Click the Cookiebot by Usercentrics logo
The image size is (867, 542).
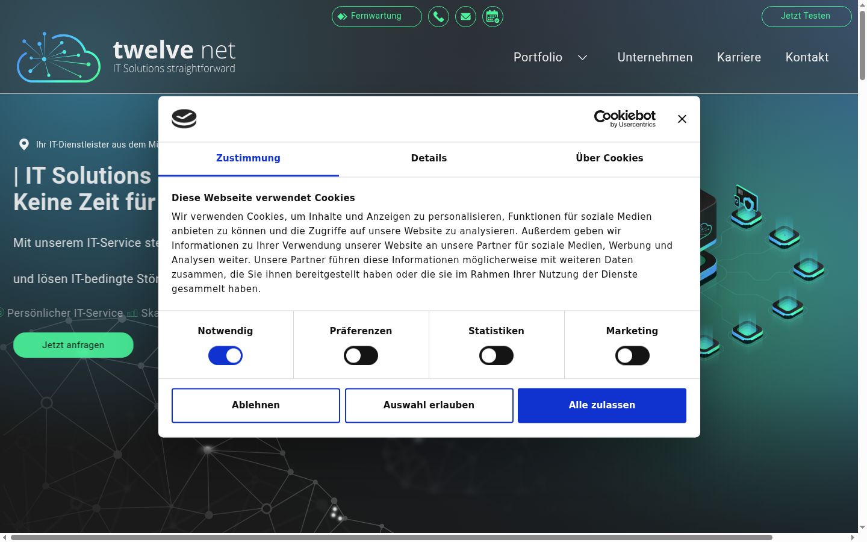tap(624, 119)
